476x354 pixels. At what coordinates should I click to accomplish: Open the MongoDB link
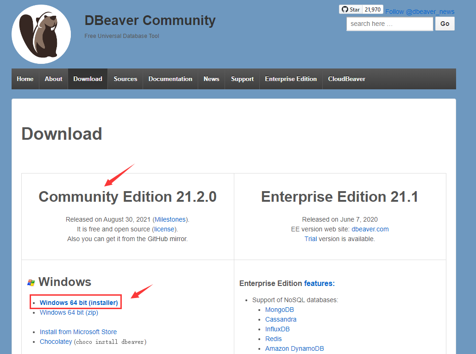click(x=280, y=310)
